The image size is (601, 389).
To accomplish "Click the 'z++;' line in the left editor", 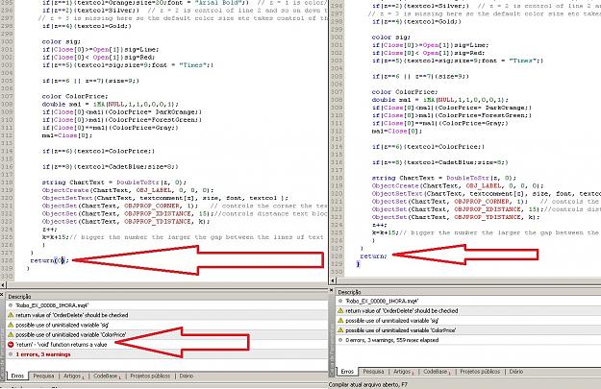I will click(49, 229).
